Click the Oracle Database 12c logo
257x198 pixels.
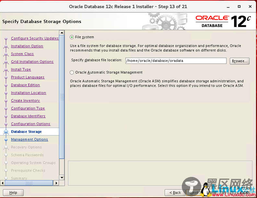[x=223, y=21]
